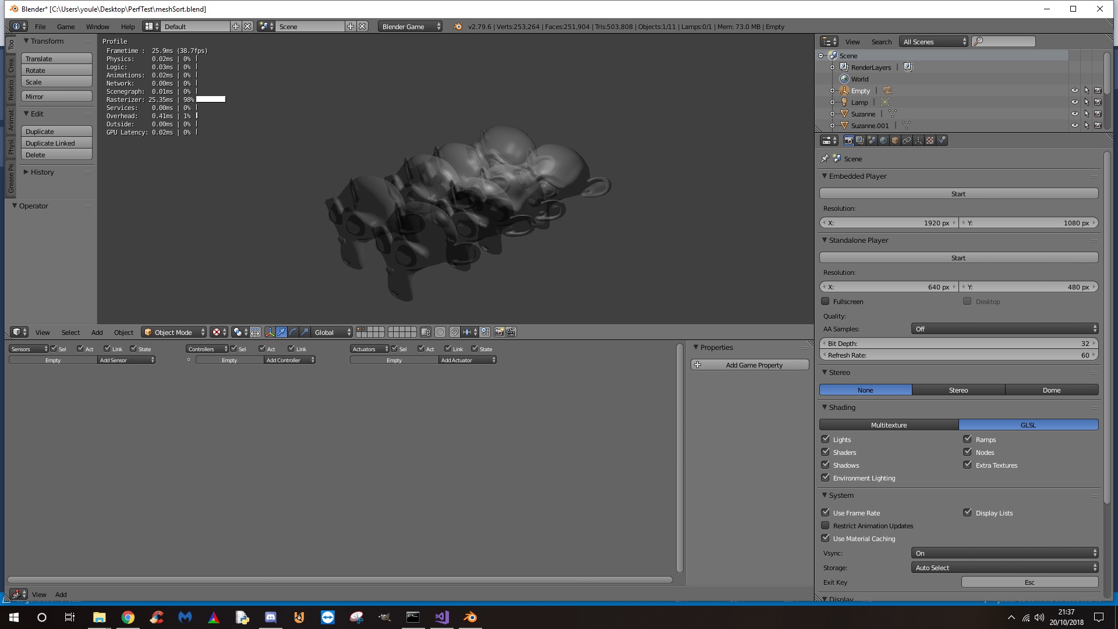The image size is (1118, 629).
Task: Click Add Game Property button
Action: tap(750, 365)
